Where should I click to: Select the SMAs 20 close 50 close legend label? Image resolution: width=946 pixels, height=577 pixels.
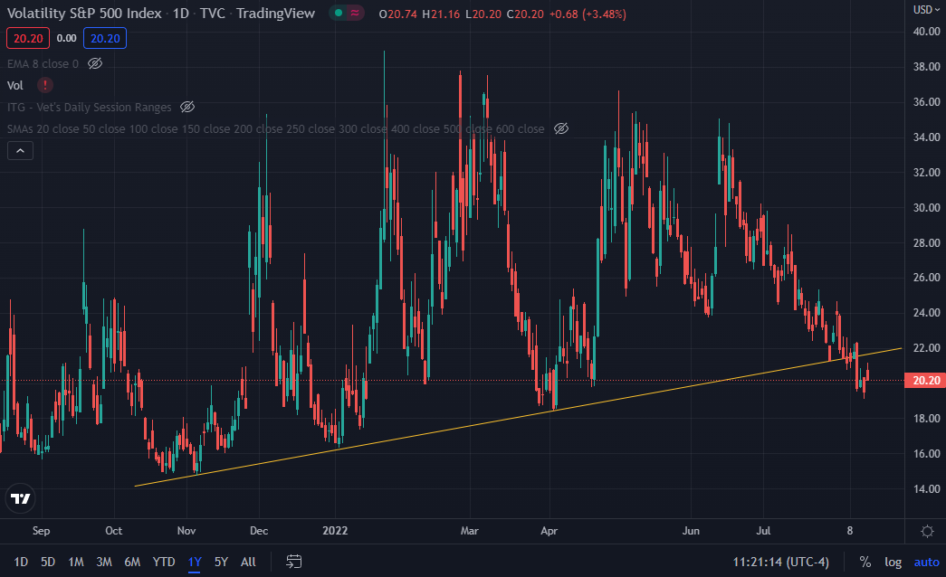276,129
